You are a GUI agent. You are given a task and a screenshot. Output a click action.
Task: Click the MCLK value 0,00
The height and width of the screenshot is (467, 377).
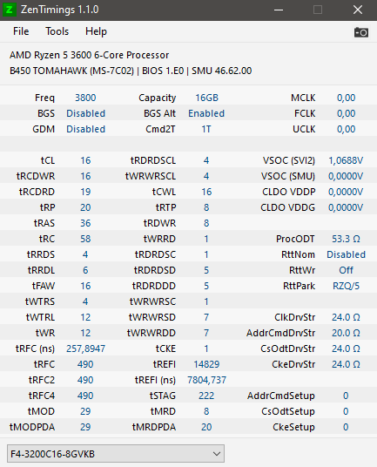[346, 98]
